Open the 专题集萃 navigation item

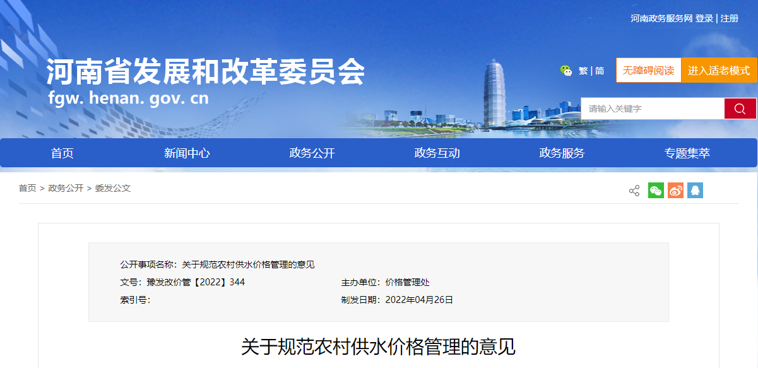pos(687,153)
